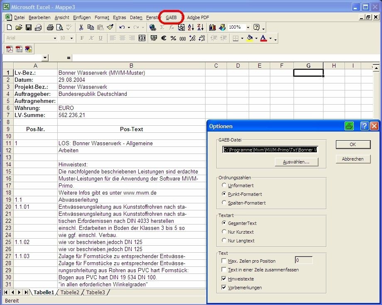Uncheck the Hinweistexte checkbox
Viewport: 382px width, 305px height.
(x=224, y=279)
